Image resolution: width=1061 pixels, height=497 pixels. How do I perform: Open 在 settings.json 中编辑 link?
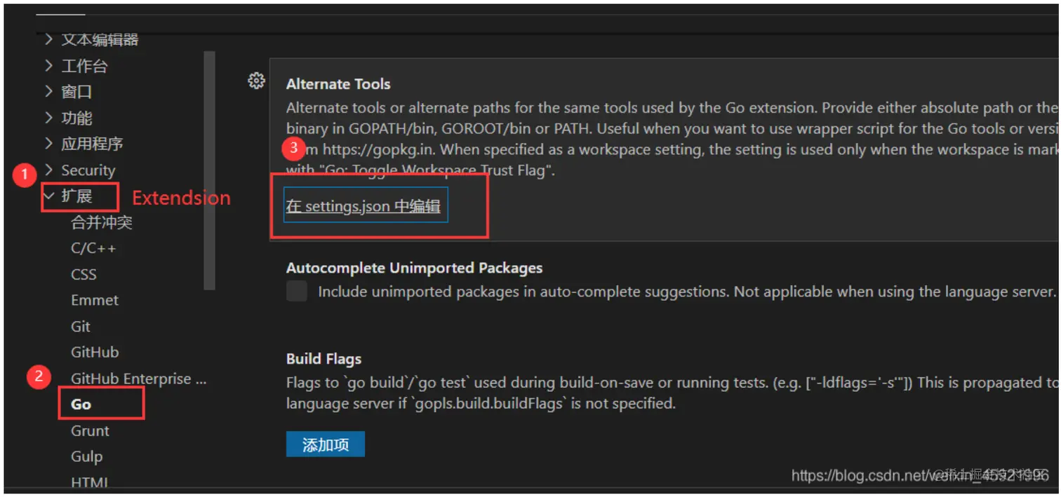coord(363,207)
